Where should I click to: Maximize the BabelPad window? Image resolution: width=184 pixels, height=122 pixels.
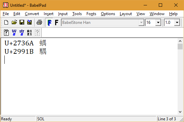tap(160, 5)
